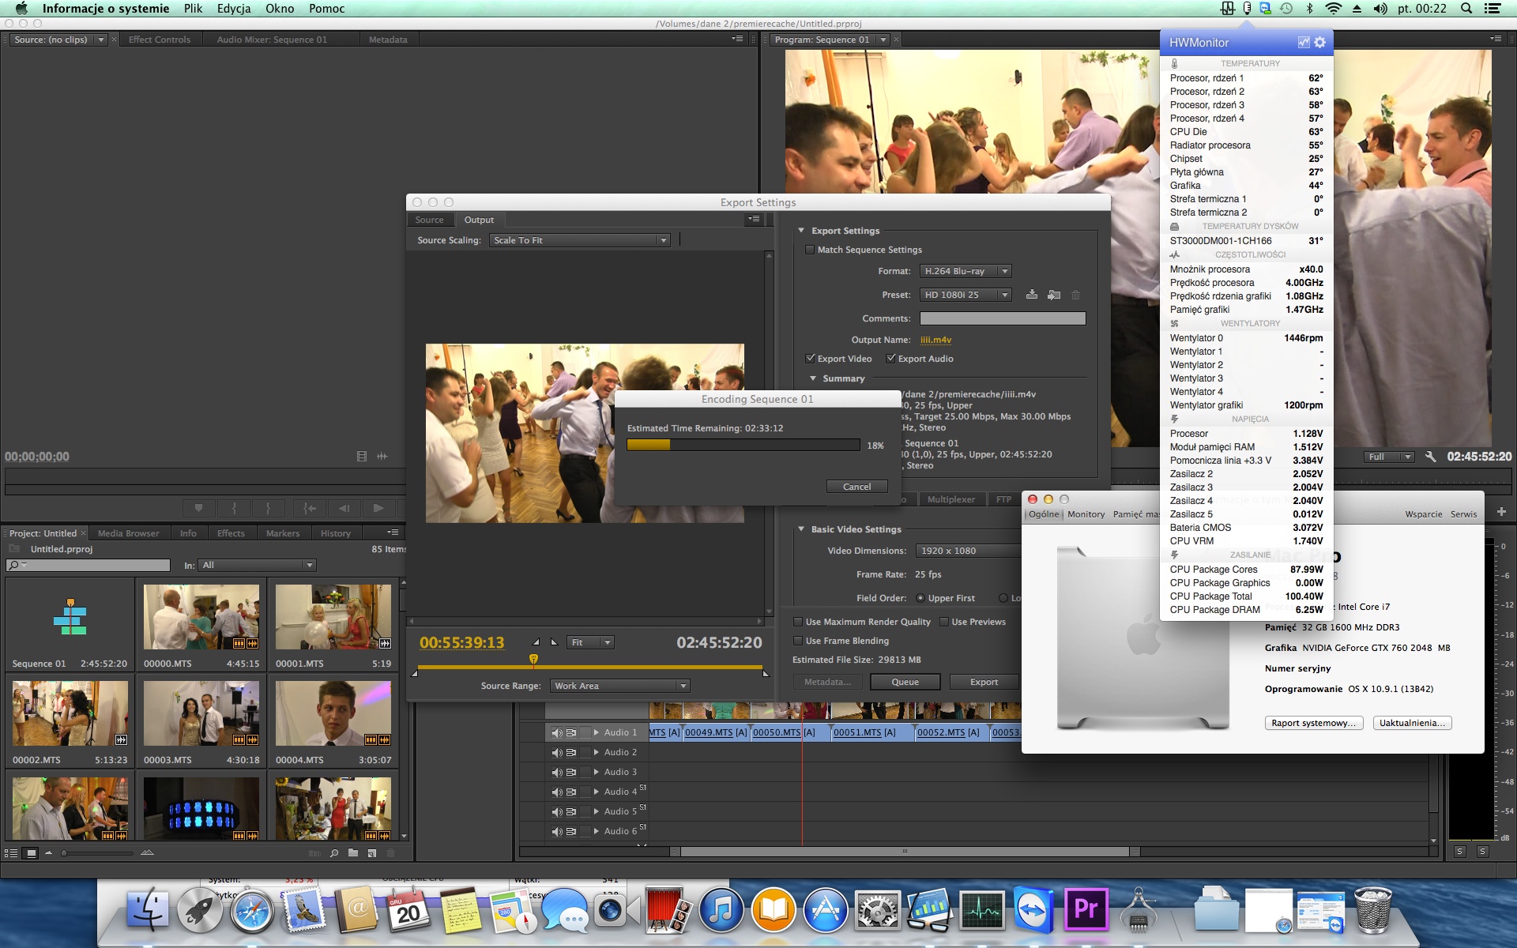Open Calendar from the Dock

coord(408,910)
